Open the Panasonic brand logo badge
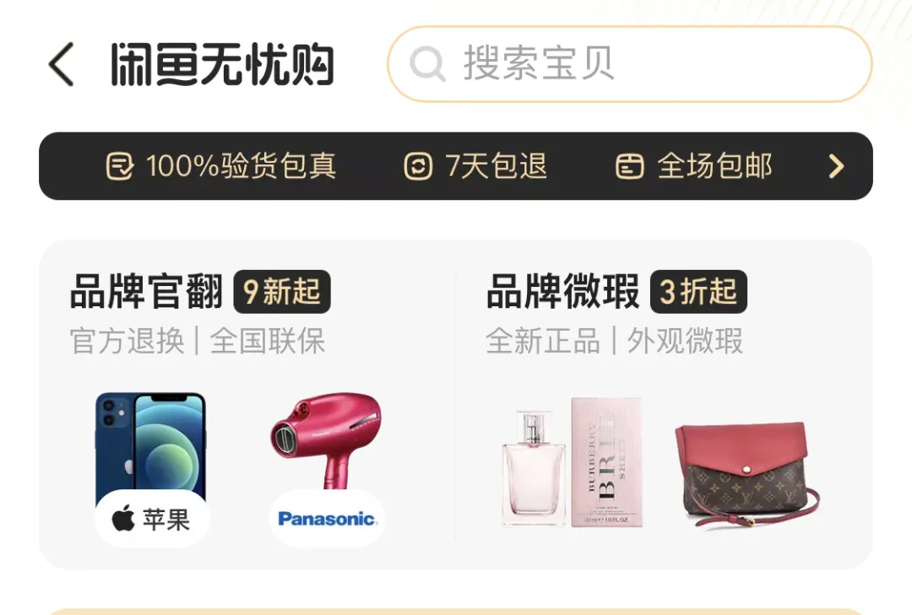912x615 pixels. click(x=328, y=519)
